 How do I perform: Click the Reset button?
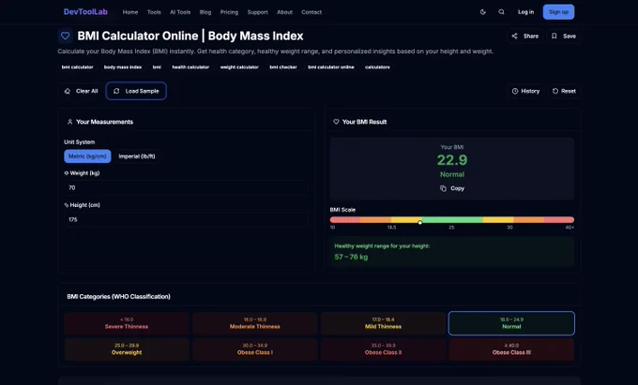(564, 91)
